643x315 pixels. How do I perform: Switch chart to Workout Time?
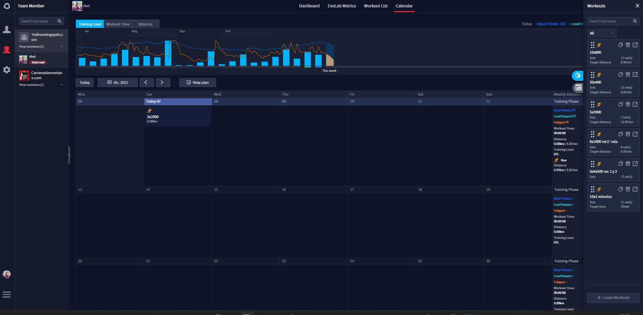point(118,24)
